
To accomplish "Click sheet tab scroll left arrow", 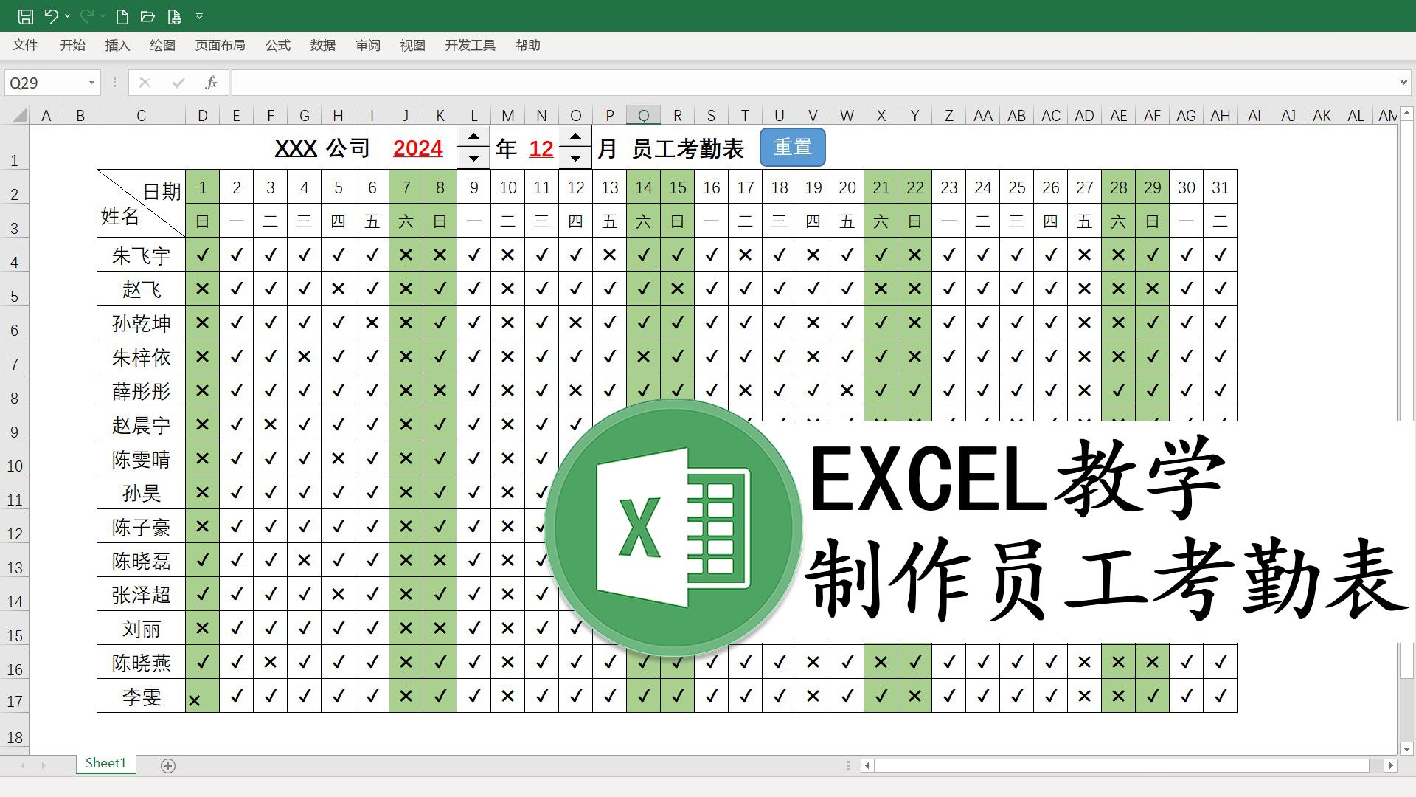I will point(23,765).
